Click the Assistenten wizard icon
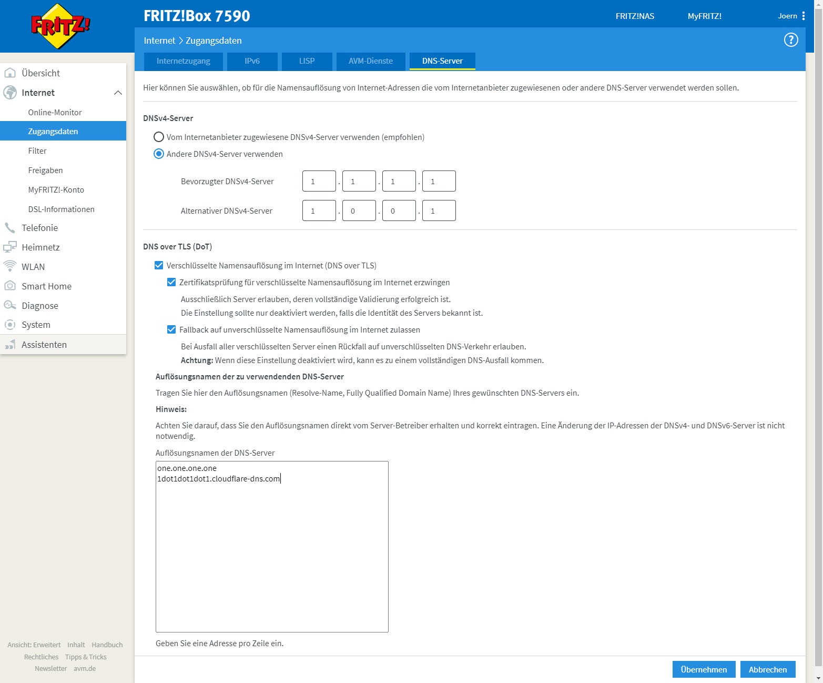This screenshot has width=823, height=683. (x=10, y=345)
